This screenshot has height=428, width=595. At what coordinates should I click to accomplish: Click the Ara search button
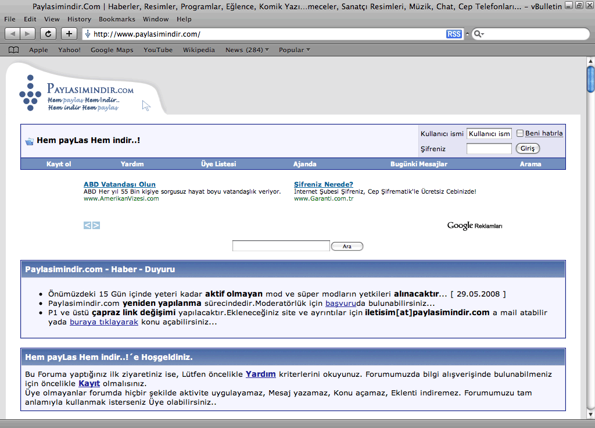[x=347, y=247]
